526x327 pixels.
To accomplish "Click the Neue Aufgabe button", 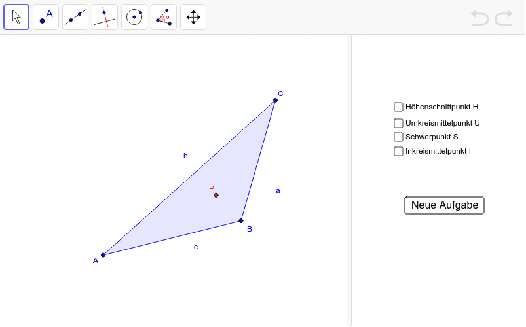I will point(445,205).
